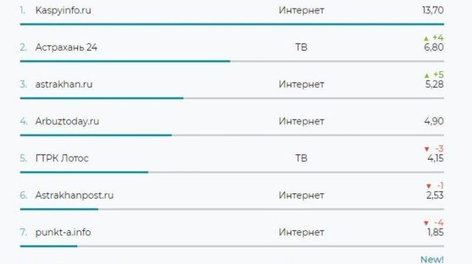
Task: Click the progress bar under Астрахань 24
Action: [x=232, y=61]
